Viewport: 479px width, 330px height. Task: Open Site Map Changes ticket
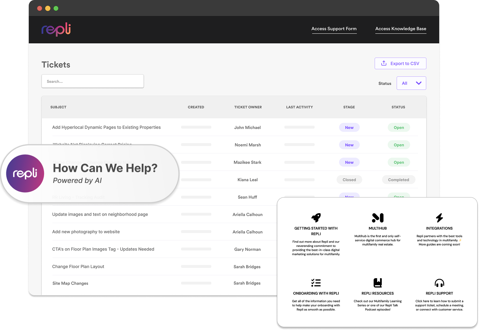pos(70,283)
